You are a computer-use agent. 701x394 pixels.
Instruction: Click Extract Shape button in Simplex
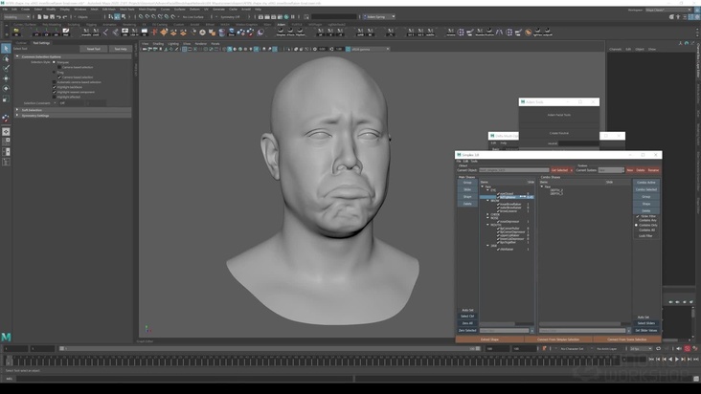point(489,339)
